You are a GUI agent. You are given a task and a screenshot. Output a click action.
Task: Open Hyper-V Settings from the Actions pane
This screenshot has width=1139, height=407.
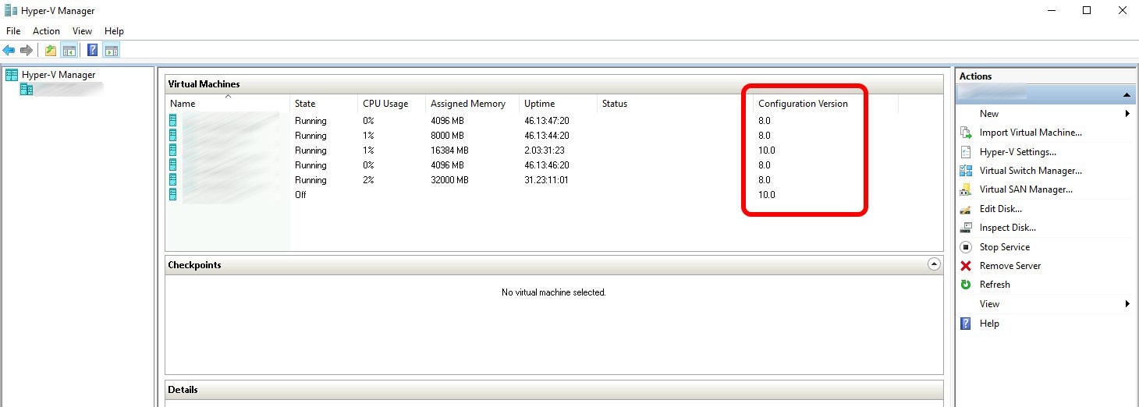coord(1017,152)
